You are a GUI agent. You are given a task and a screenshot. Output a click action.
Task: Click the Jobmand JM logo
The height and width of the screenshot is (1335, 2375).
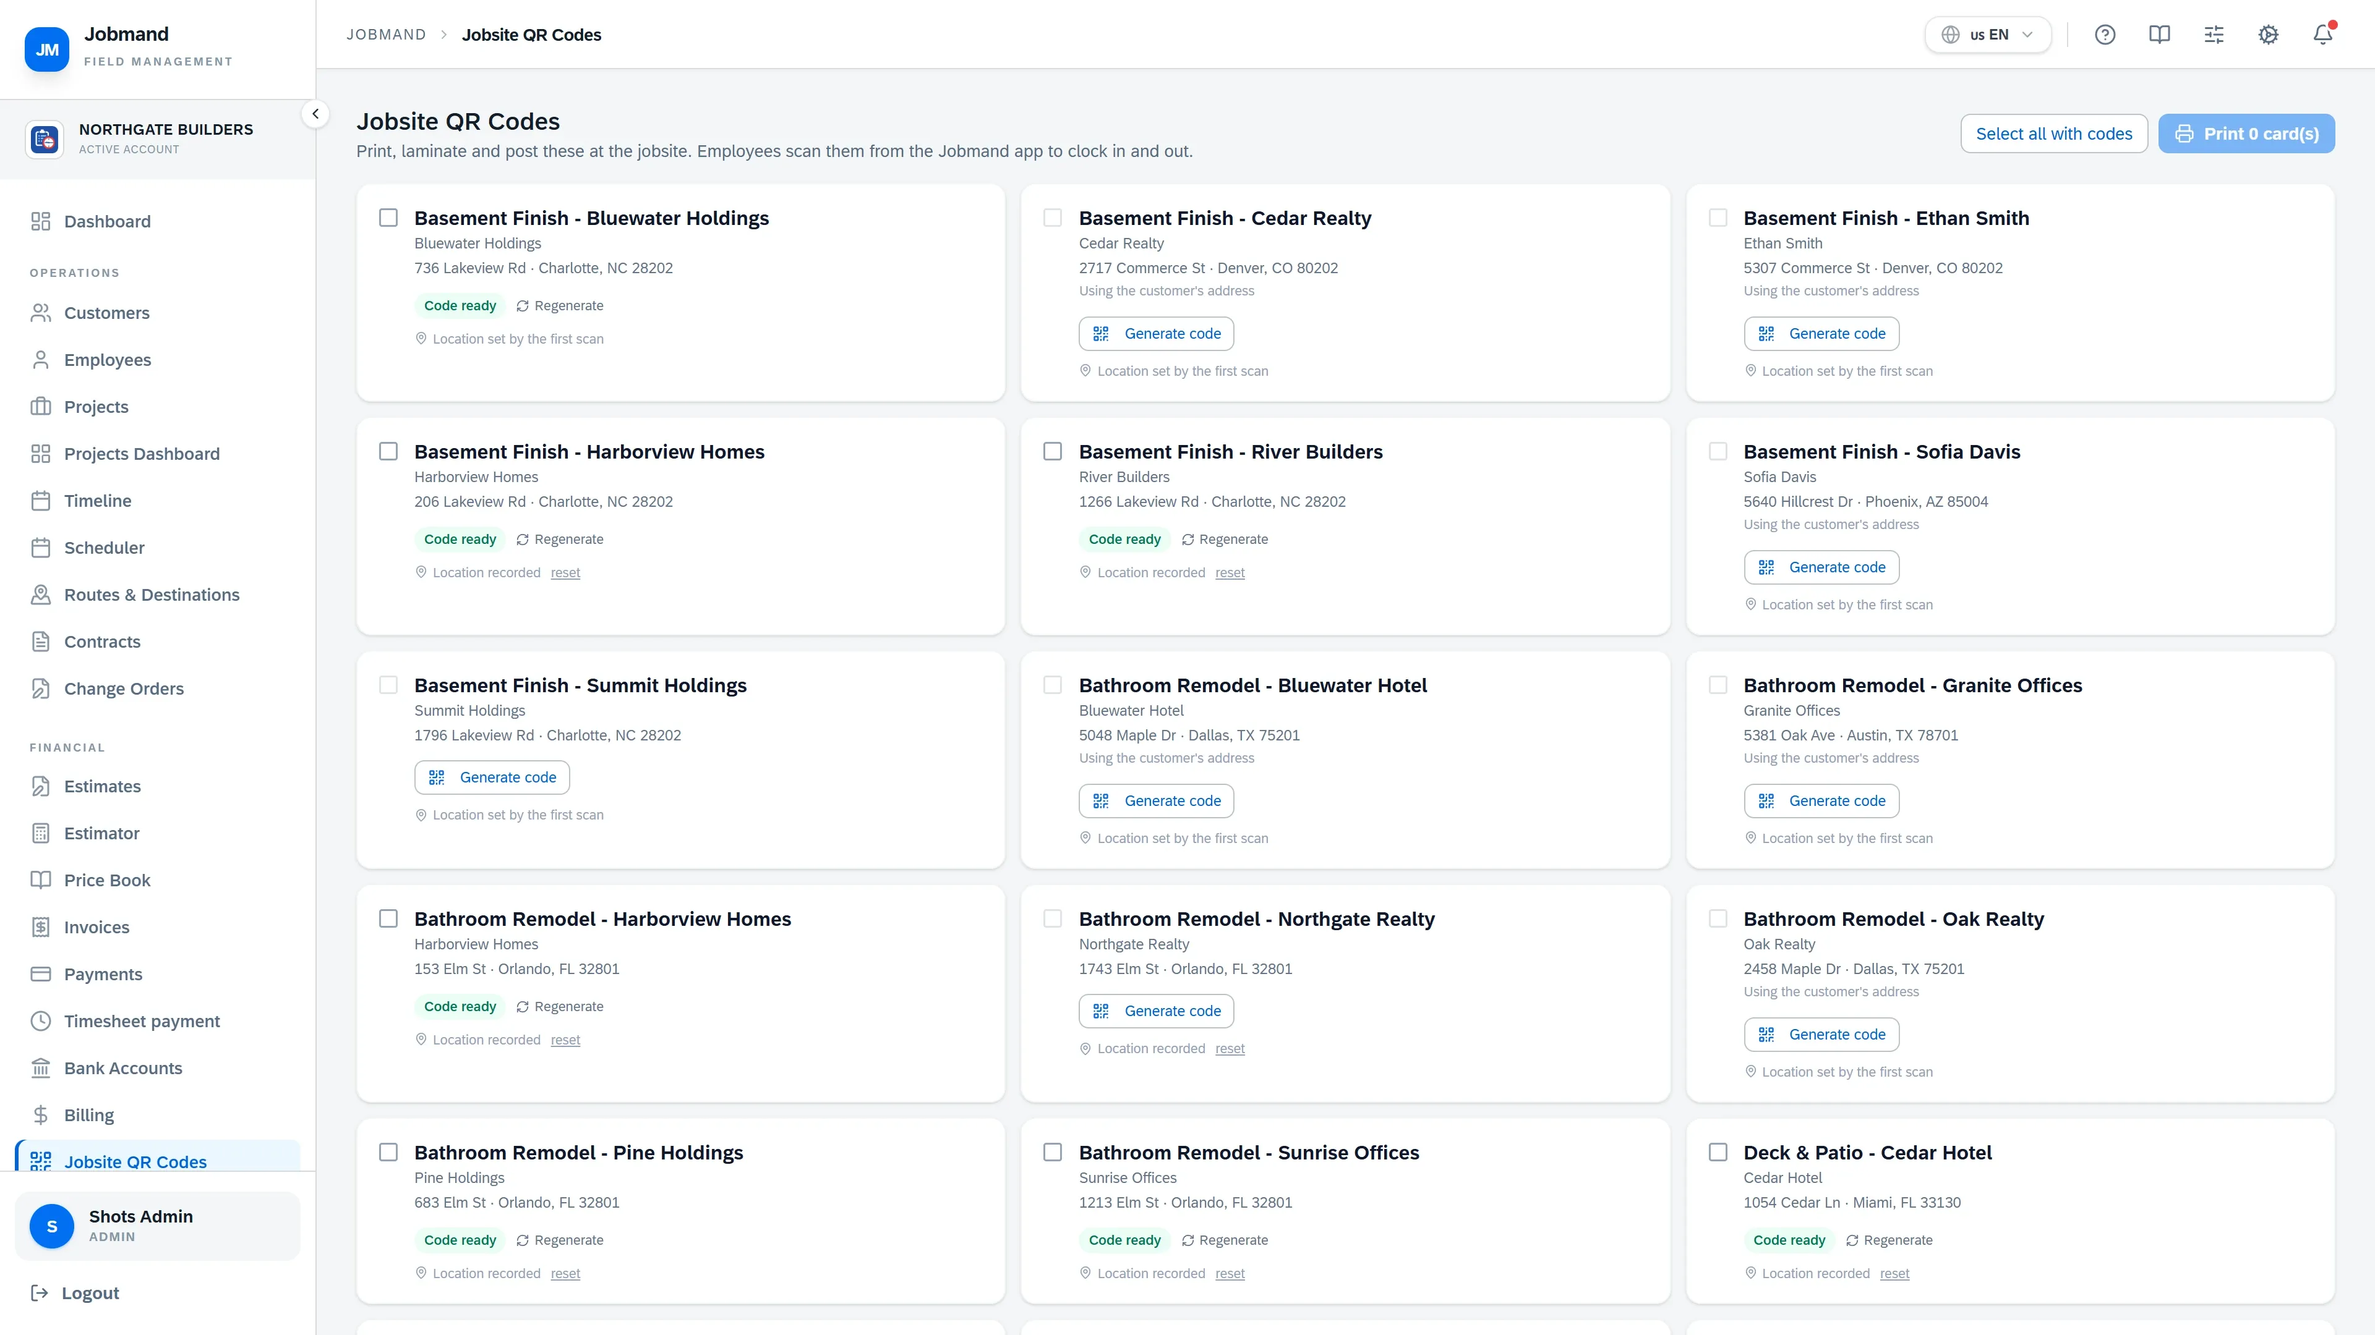(47, 49)
